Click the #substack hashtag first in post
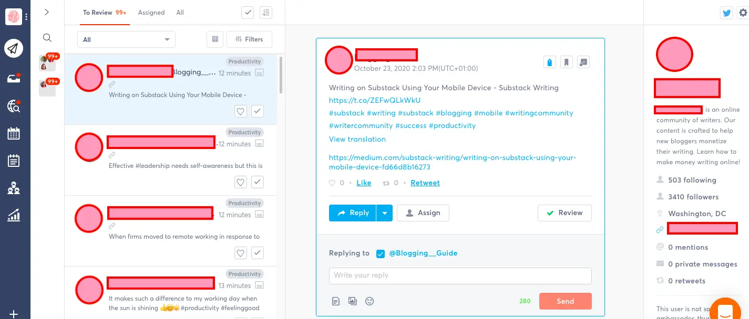The image size is (749, 319). (347, 113)
